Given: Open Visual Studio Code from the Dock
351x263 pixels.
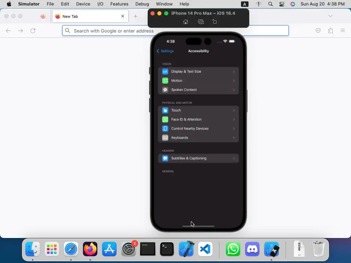Looking at the screenshot, I should pos(205,249).
